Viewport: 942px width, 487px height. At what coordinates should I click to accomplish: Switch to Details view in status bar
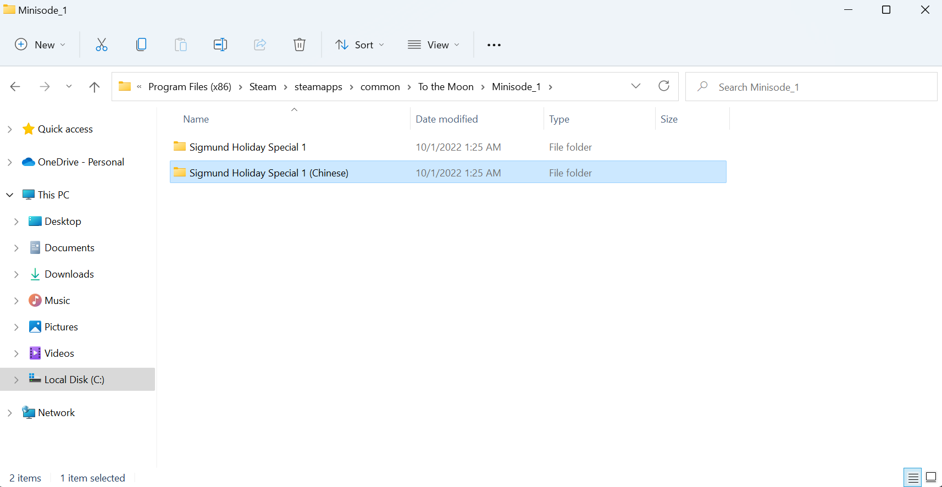(x=913, y=478)
